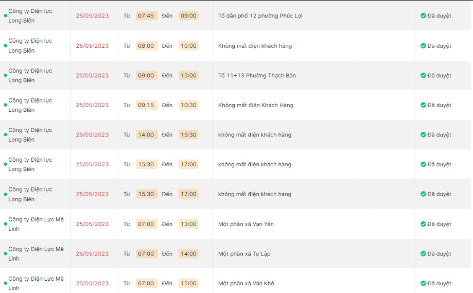The width and height of the screenshot is (473, 293).
Task: Click the checkmark icon in Thạch Bàn row
Action: click(x=423, y=76)
